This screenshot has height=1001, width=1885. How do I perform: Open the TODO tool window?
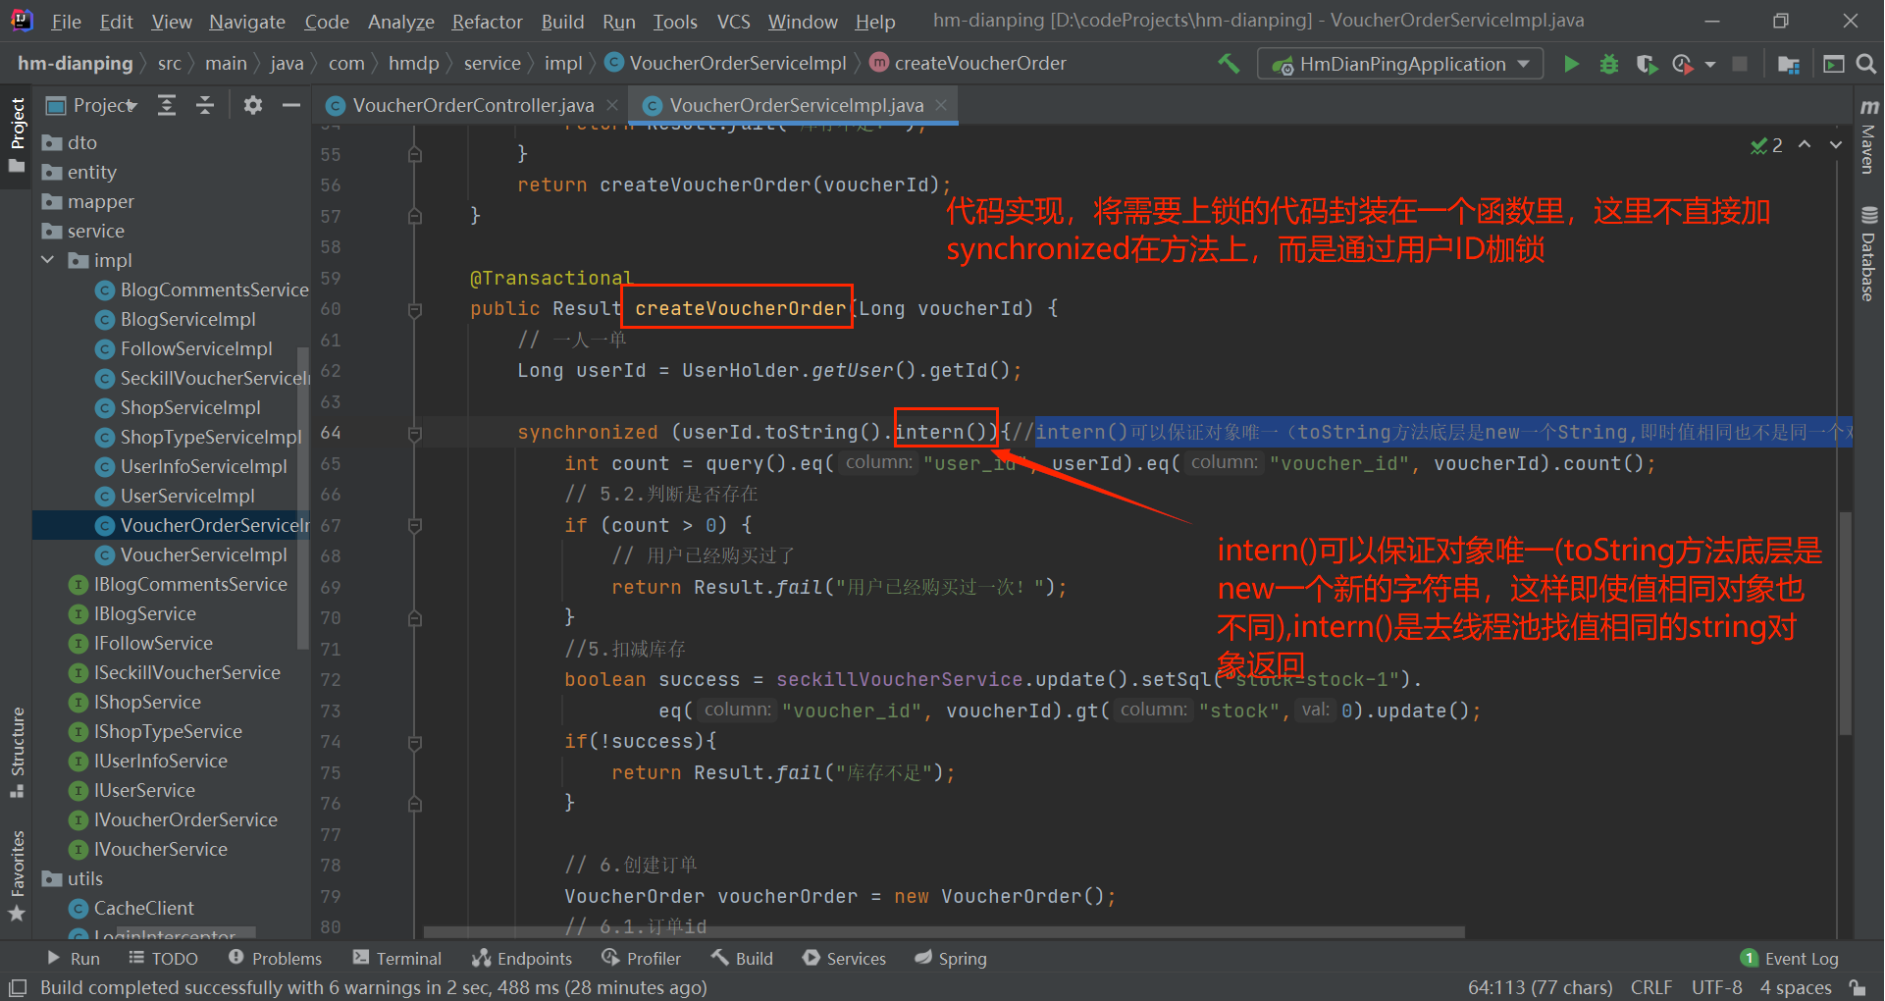[163, 959]
